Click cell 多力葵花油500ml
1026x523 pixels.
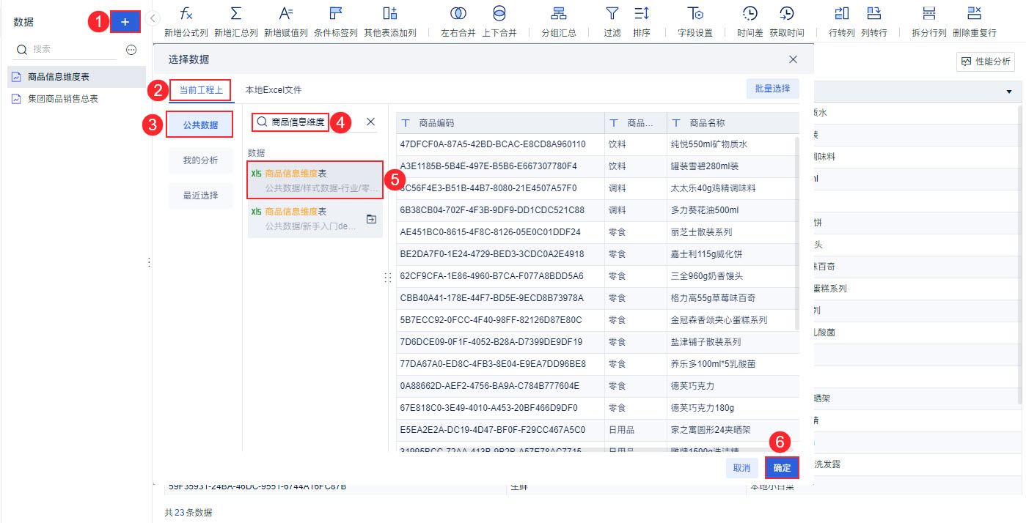pos(733,210)
